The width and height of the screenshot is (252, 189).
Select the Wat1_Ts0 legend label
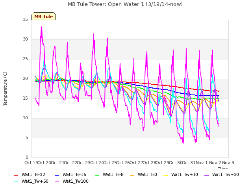pos(147,174)
